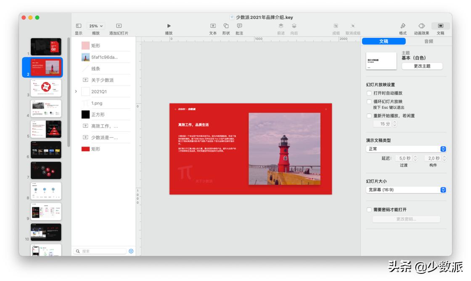The height and width of the screenshot is (281, 471).
Task: Click the 更改主题 button
Action: [x=422, y=66]
